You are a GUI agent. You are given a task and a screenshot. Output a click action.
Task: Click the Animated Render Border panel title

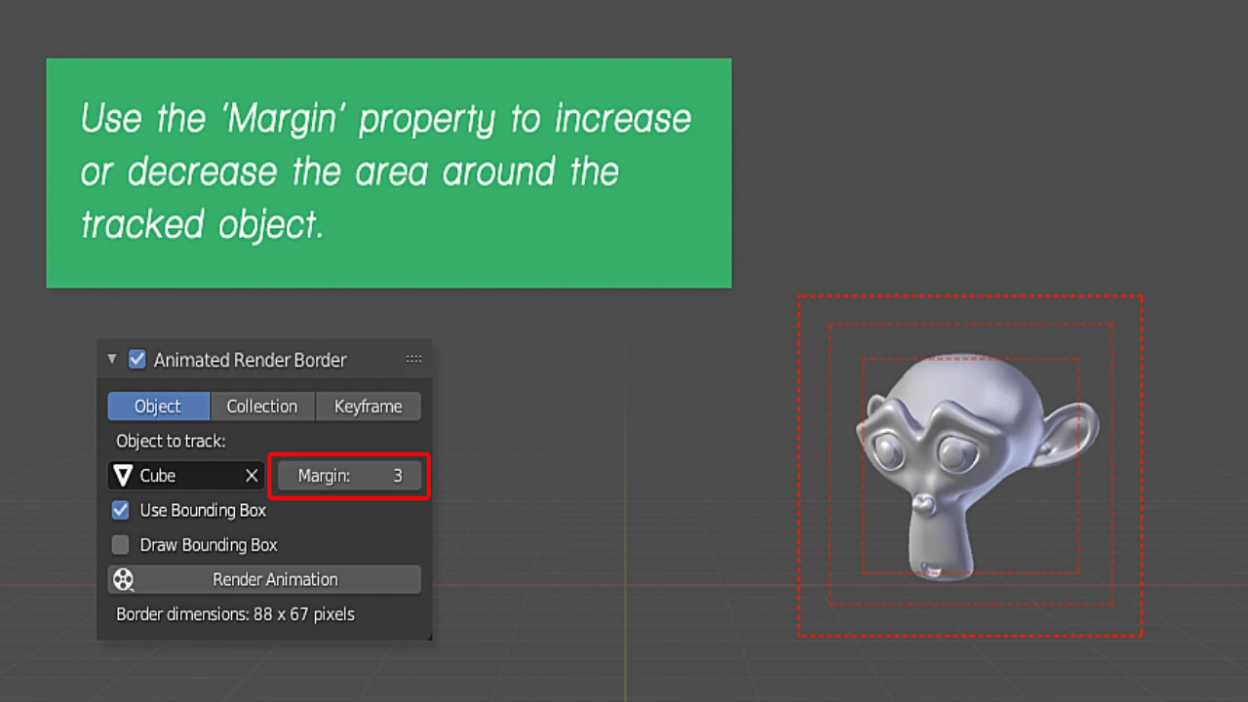pyautogui.click(x=250, y=360)
